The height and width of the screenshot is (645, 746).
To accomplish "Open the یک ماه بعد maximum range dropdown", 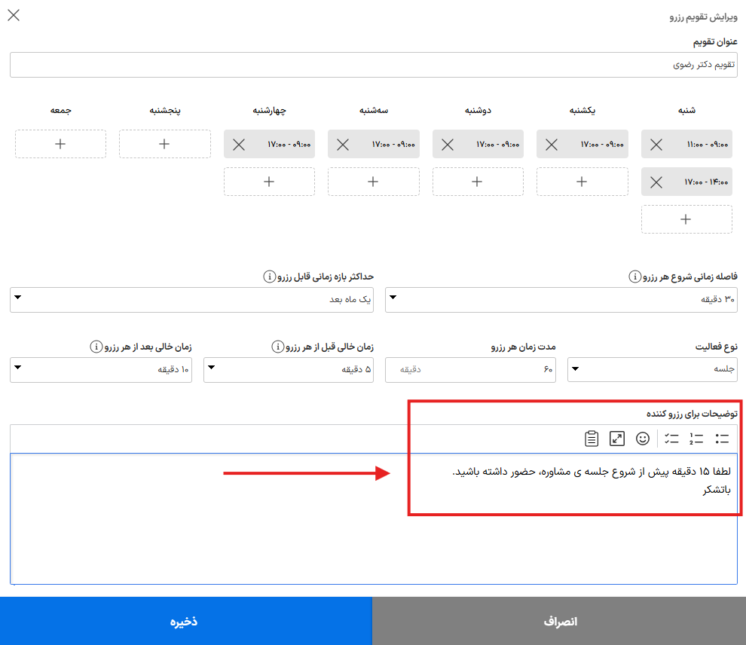I will pyautogui.click(x=191, y=300).
